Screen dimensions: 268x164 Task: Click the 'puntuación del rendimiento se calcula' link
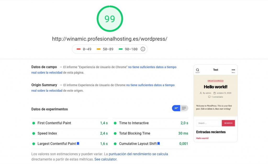tap(138, 154)
